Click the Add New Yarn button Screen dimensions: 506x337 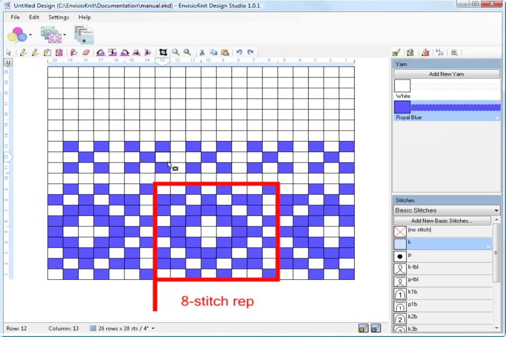click(446, 74)
